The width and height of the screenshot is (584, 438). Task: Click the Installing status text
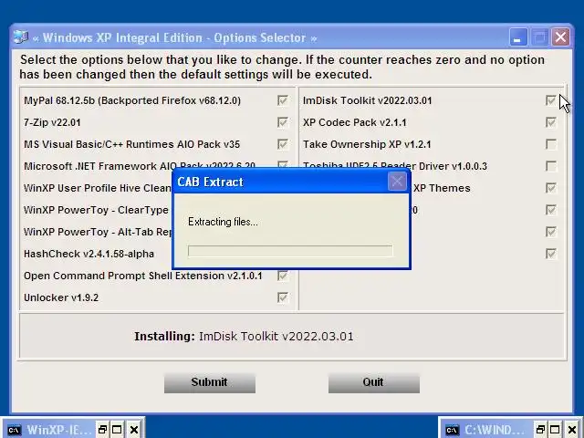pyautogui.click(x=244, y=337)
